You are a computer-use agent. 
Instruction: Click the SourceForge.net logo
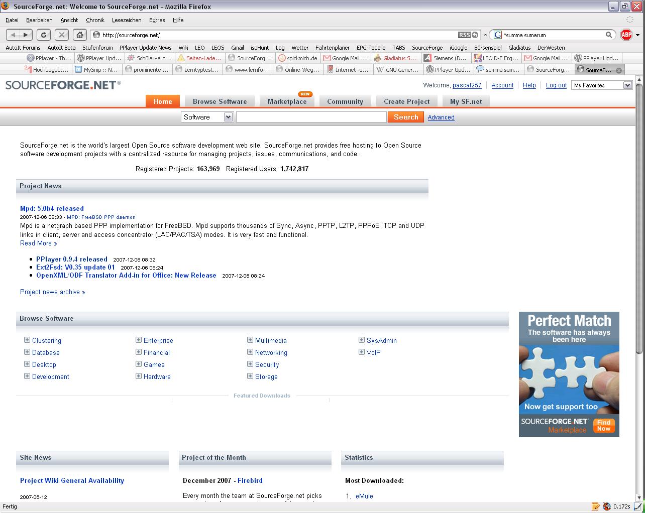[63, 85]
